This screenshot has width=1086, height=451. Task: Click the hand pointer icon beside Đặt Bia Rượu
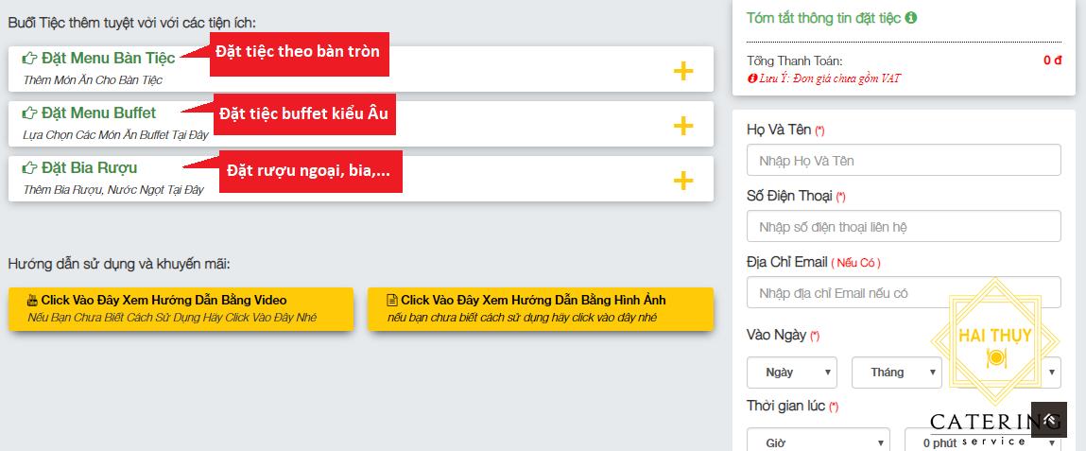[x=29, y=168]
